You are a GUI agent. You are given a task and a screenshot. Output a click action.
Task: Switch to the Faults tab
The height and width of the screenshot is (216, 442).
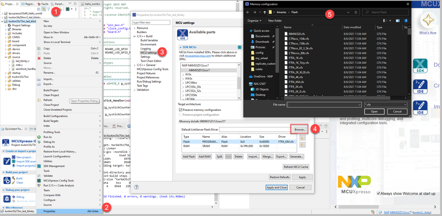[42, 4]
